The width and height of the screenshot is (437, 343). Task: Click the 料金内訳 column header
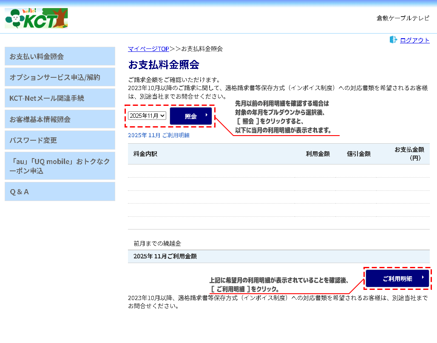point(145,154)
